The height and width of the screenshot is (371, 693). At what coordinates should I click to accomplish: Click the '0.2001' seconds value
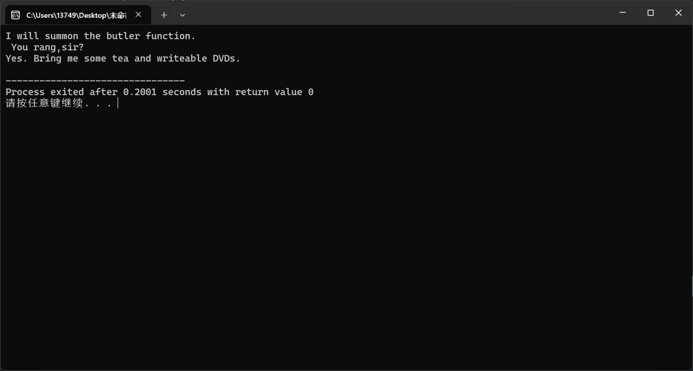pos(140,92)
